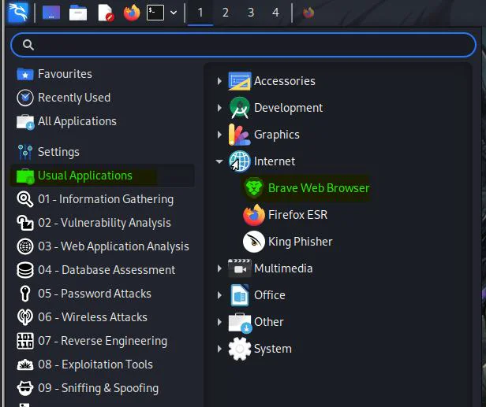Click the Development label text
Viewport: 486px width, 407px height.
pyautogui.click(x=288, y=108)
